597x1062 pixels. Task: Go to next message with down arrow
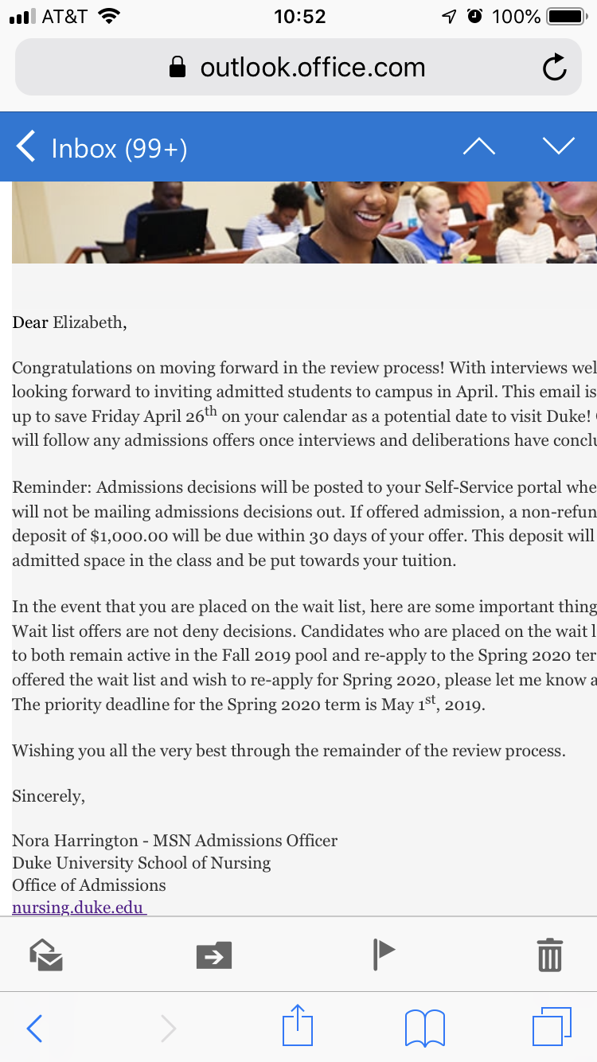558,146
